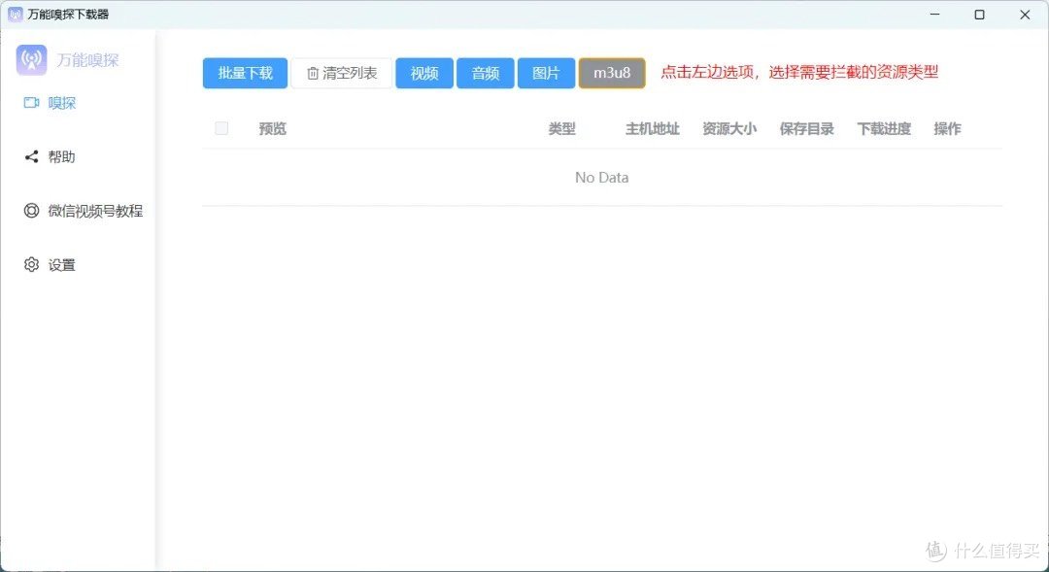Close the 万能嗅探下载器 window

pos(1025,14)
